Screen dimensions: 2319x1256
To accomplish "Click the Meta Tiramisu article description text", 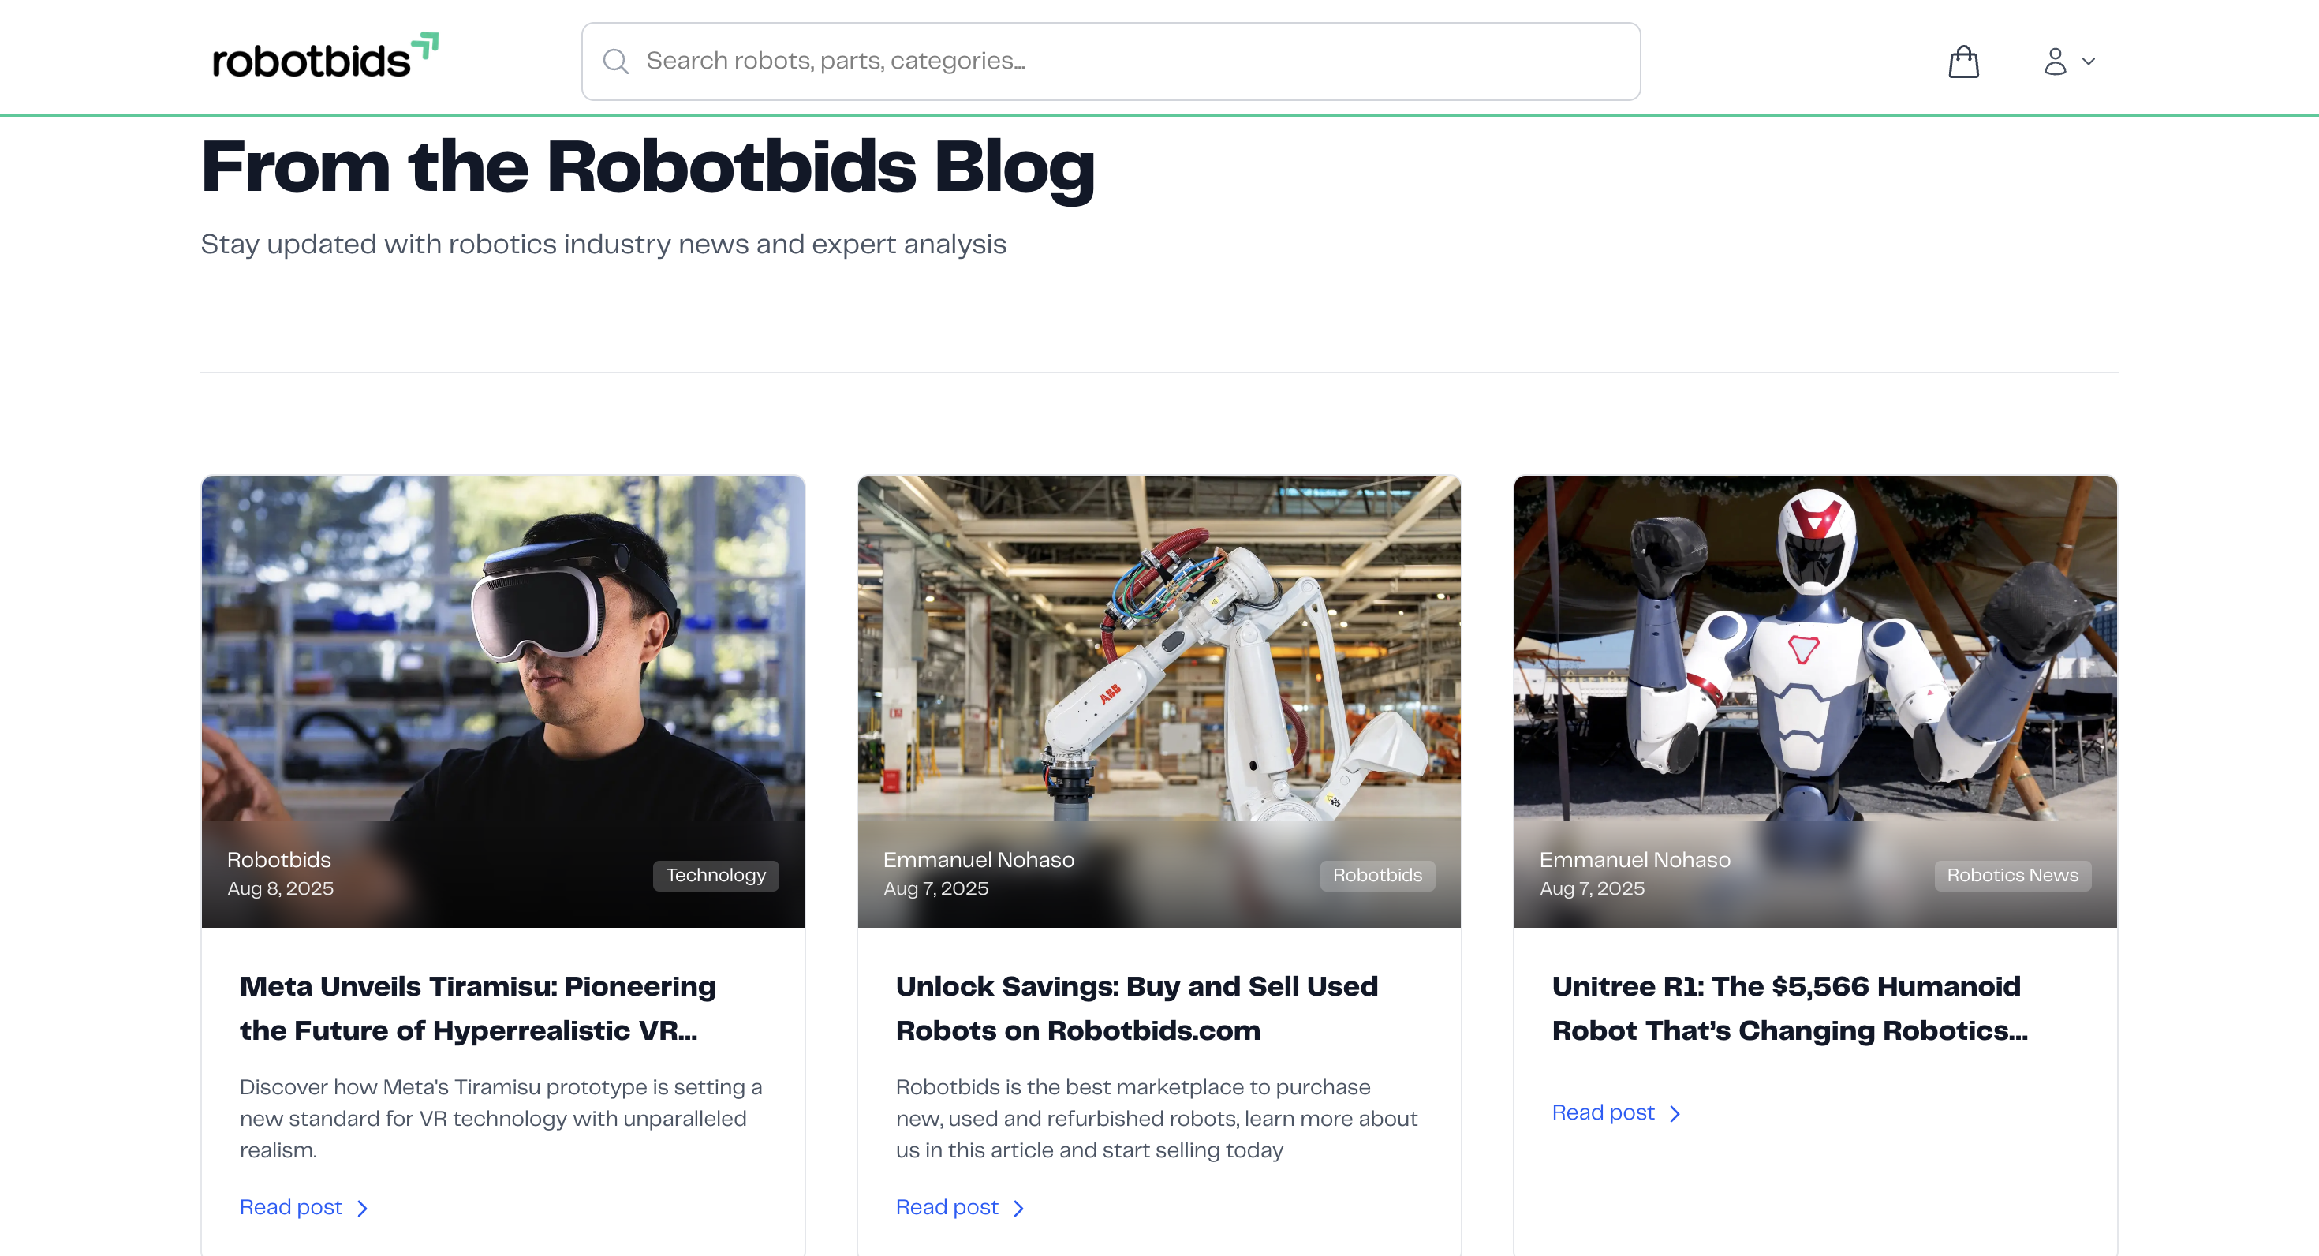I will 501,1118.
